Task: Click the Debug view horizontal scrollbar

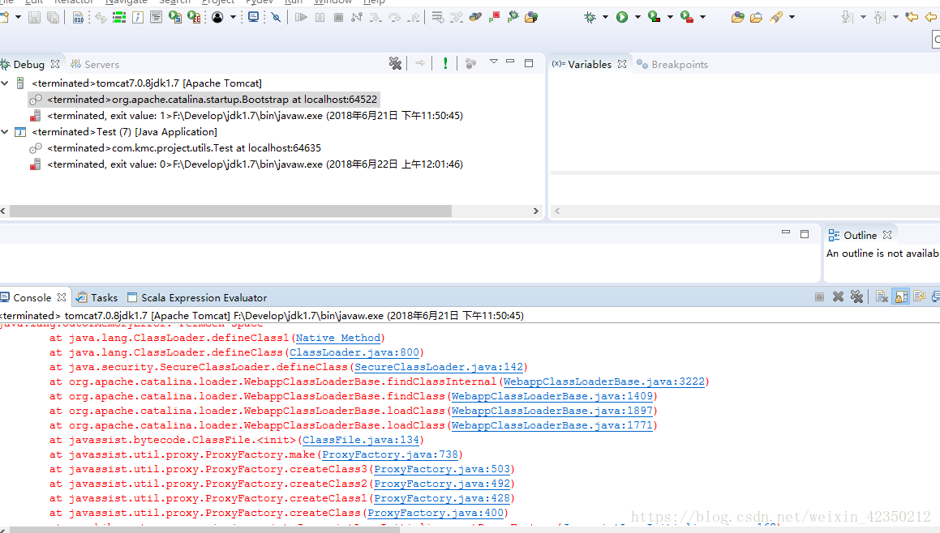Action: point(231,211)
